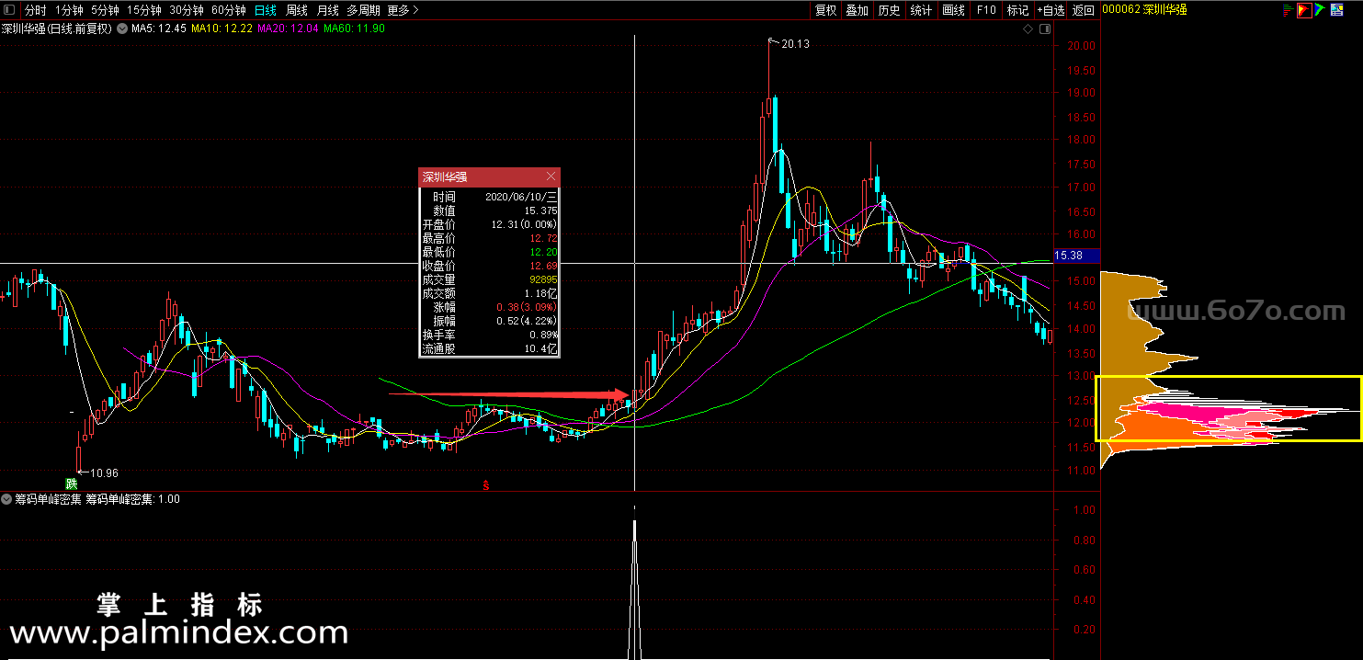Expand the 更多 periods menu
This screenshot has width=1363, height=660.
pos(403,10)
